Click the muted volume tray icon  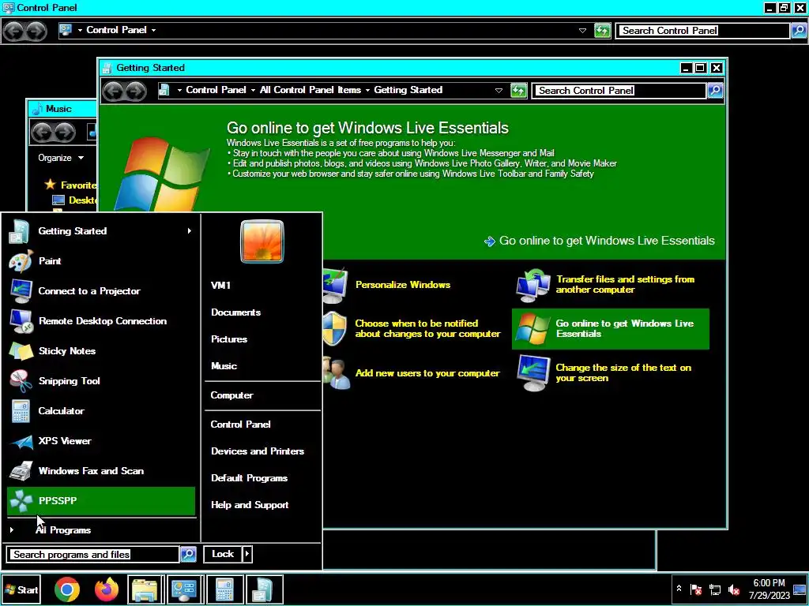click(x=734, y=589)
